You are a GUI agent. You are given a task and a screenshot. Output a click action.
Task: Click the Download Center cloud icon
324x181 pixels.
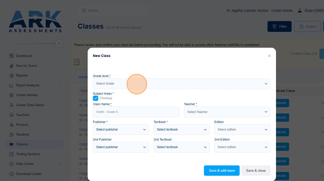tap(12, 174)
